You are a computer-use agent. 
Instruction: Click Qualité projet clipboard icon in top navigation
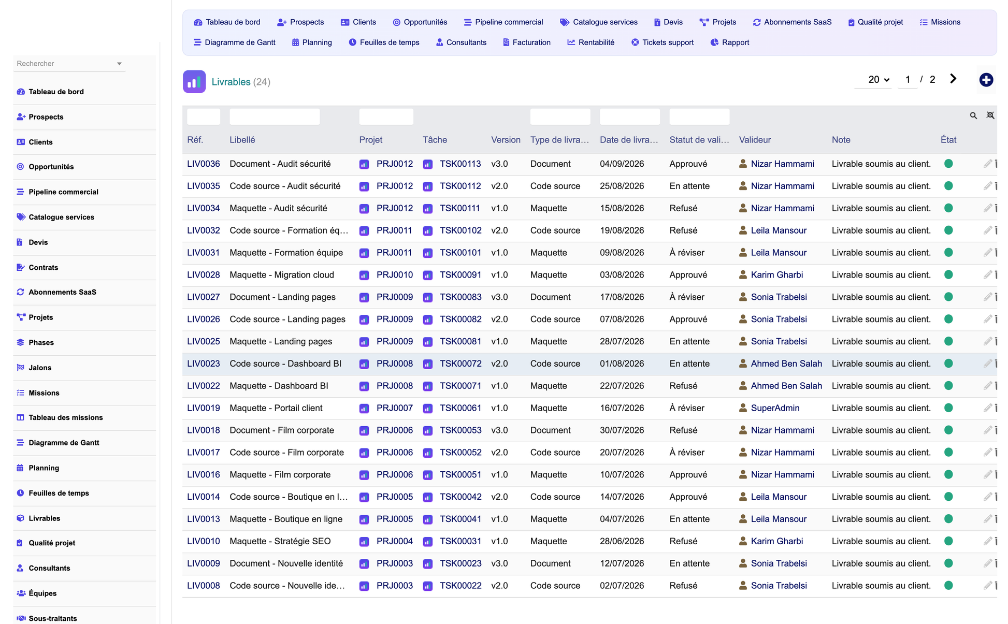pos(851,22)
